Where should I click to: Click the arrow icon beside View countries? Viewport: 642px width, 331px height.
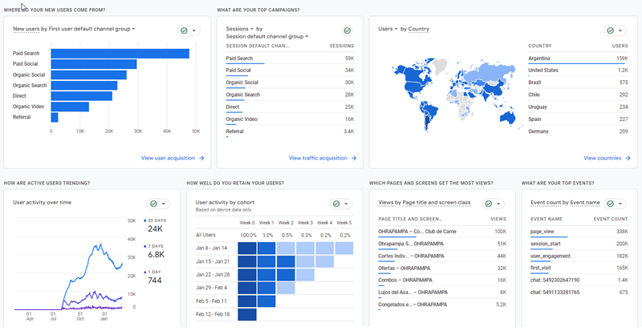[625, 158]
